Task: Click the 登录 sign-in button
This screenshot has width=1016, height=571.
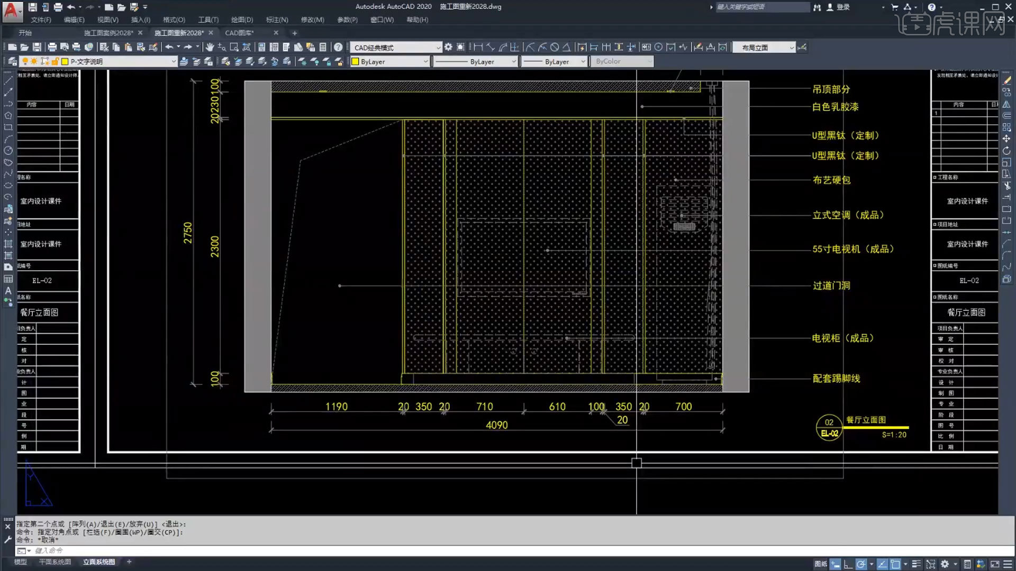Action: click(x=838, y=7)
